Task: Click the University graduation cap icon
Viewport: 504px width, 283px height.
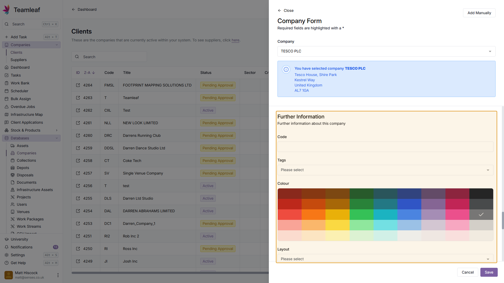Action: click(7, 239)
